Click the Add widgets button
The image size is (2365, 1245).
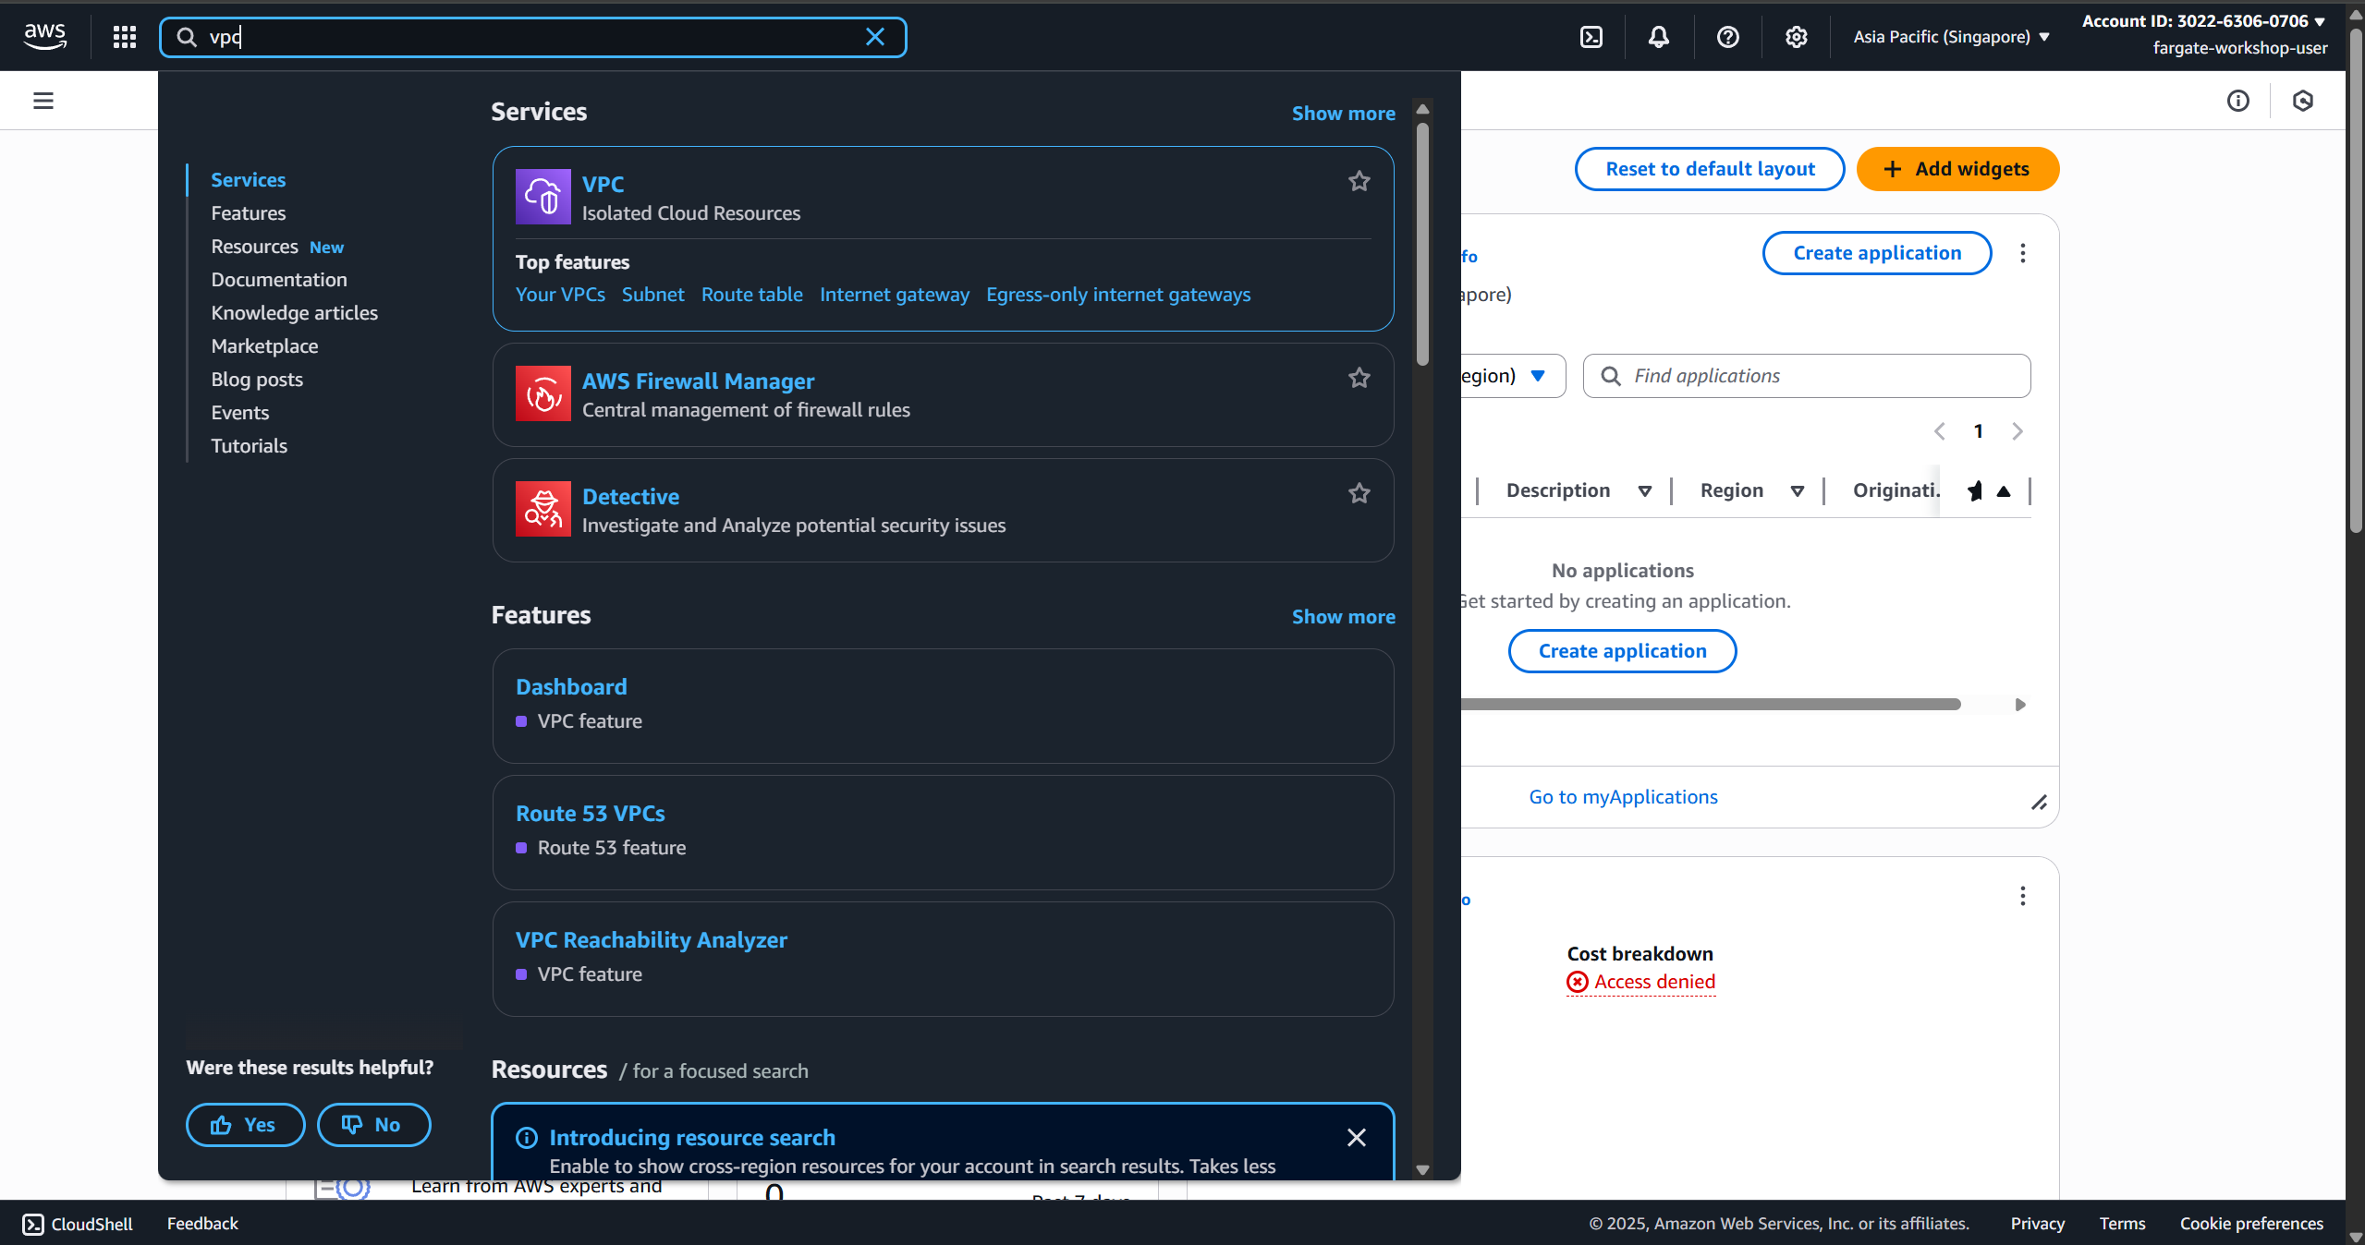[x=1957, y=169]
